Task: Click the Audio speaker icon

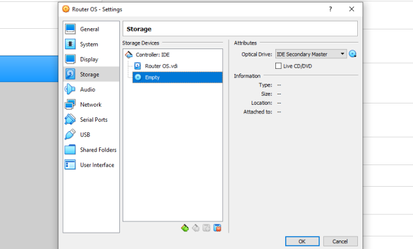Action: (x=70, y=89)
